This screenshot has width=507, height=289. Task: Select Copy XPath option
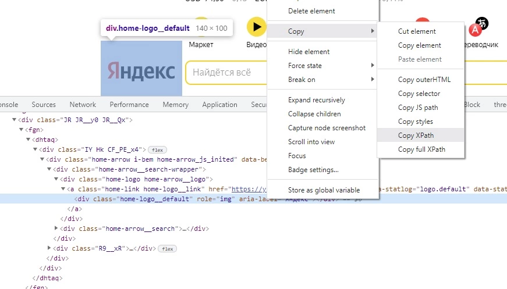(421, 135)
